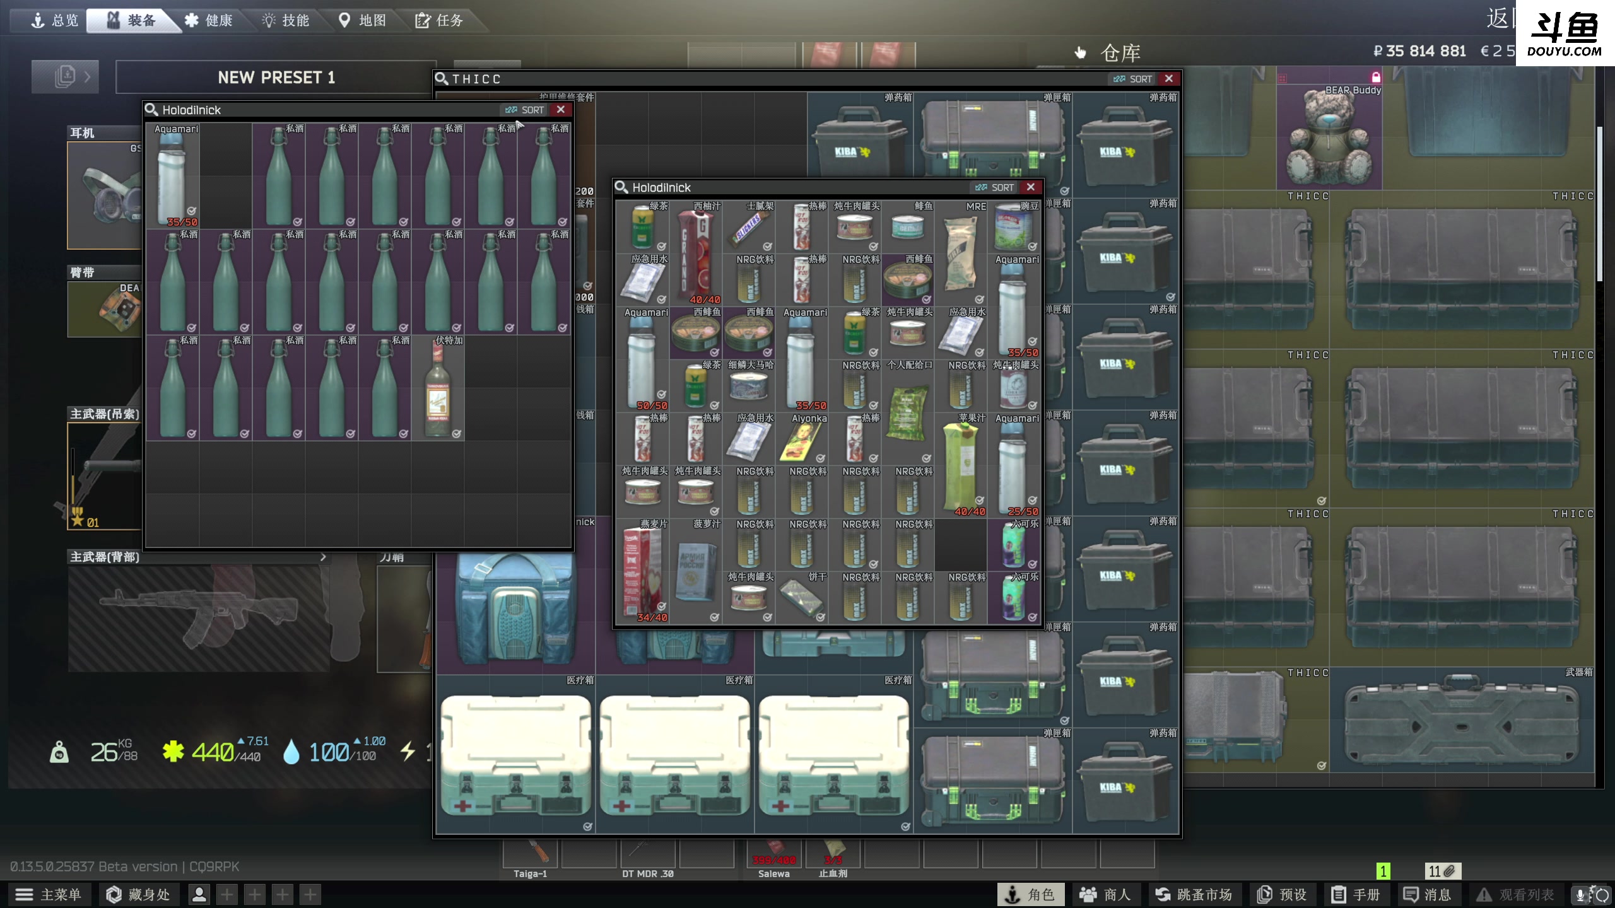Sort the left Holodilnick with vodka

pyautogui.click(x=525, y=110)
